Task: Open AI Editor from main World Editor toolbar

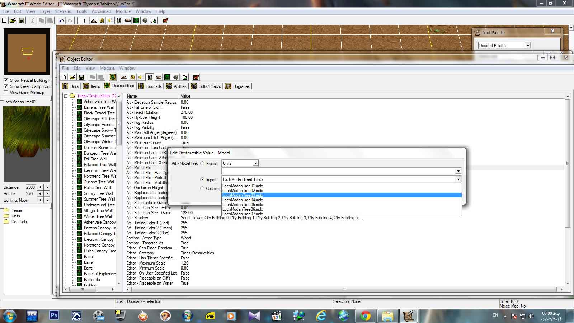Action: coord(136,20)
